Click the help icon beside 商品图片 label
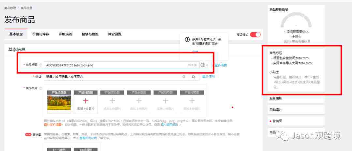Screen dimensions: 352x151 coord(41,88)
